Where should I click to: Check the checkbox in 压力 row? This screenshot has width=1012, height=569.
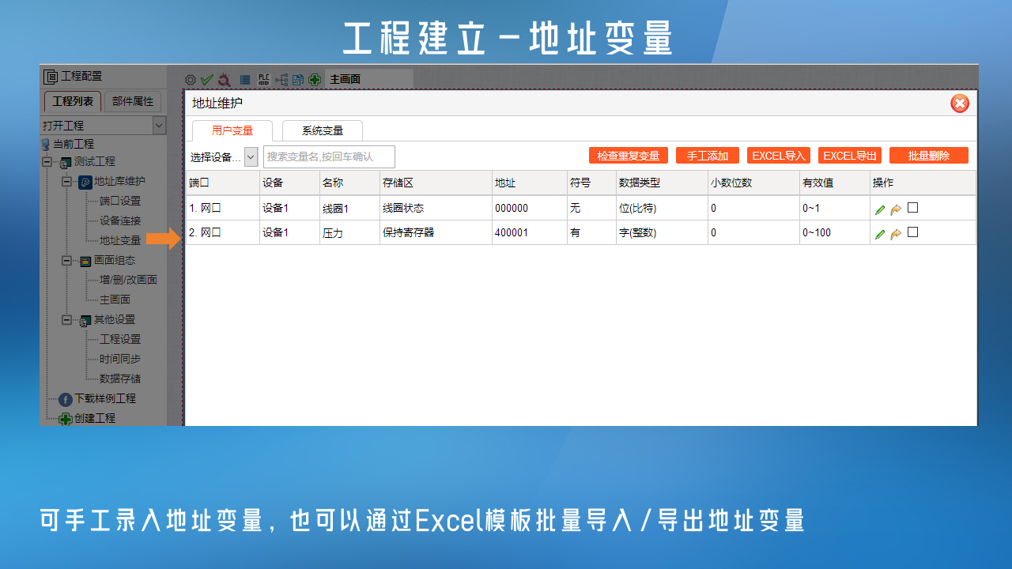912,232
